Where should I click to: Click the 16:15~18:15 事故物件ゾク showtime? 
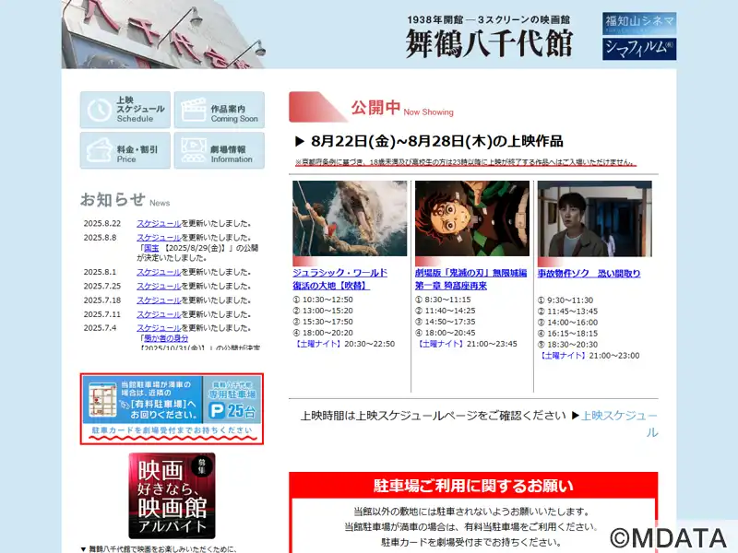tap(568, 334)
